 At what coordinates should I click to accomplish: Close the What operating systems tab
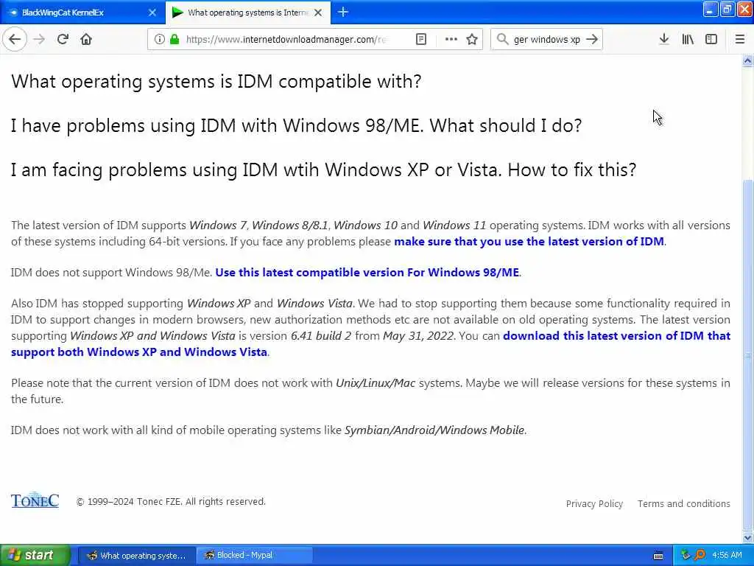(318, 13)
